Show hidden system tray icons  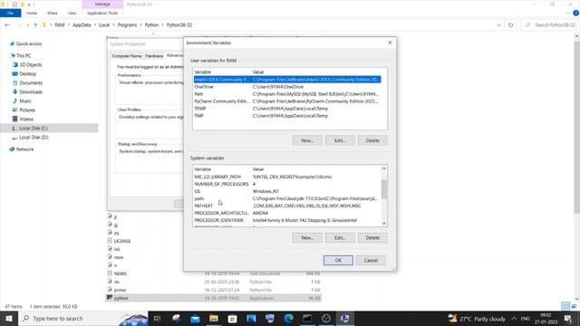tap(514, 318)
